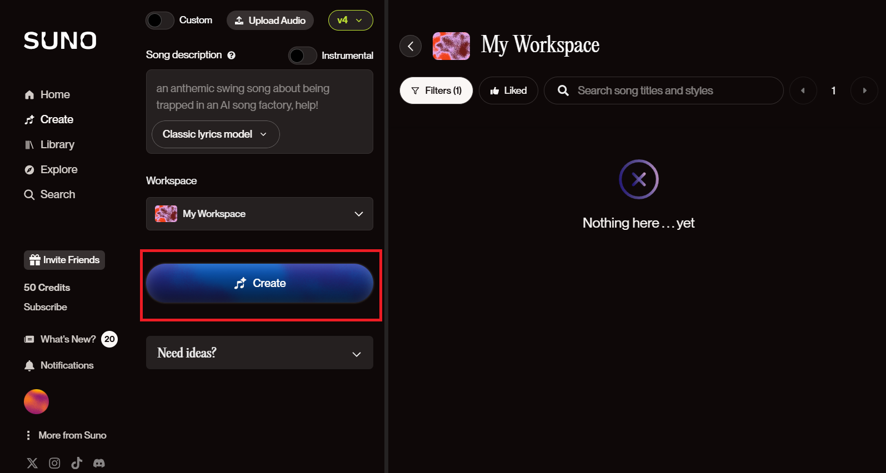The width and height of the screenshot is (886, 473).
Task: Open Suno's Instagram icon link
Action: click(54, 463)
